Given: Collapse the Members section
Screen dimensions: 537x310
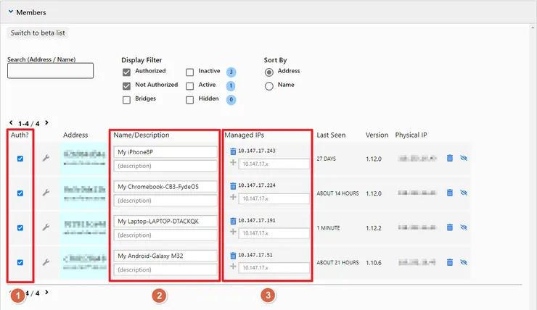Looking at the screenshot, I should click(x=11, y=12).
